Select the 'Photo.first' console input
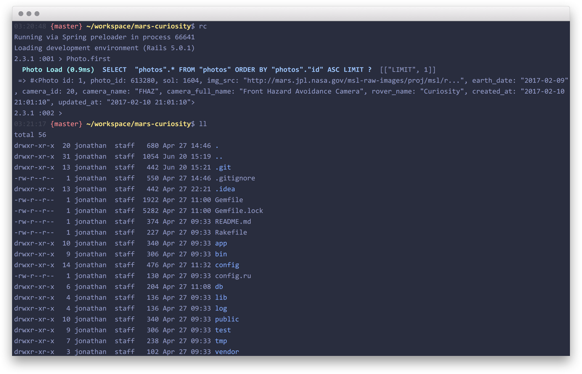 tap(88, 59)
